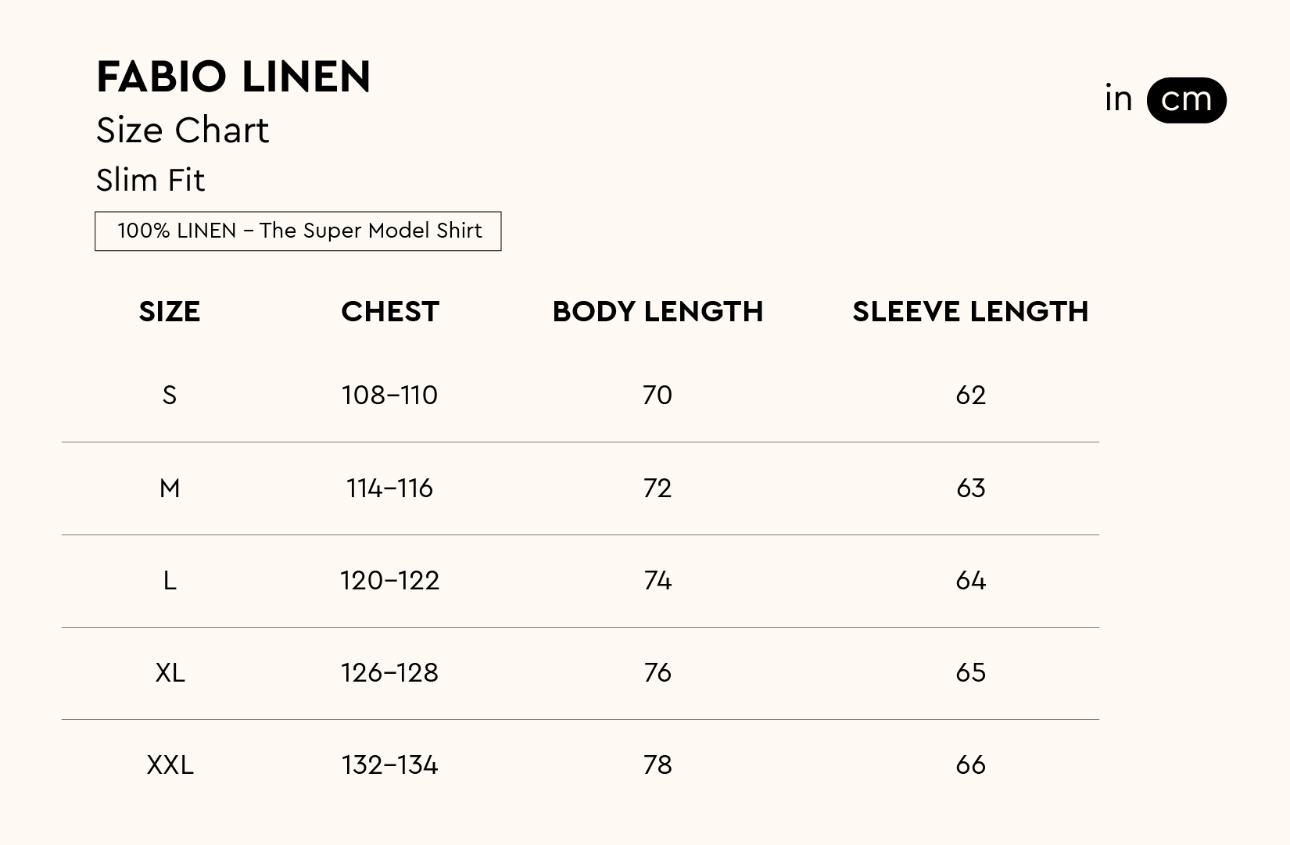The width and height of the screenshot is (1290, 845).
Task: Click the BODY LENGTH column header
Action: (x=658, y=311)
